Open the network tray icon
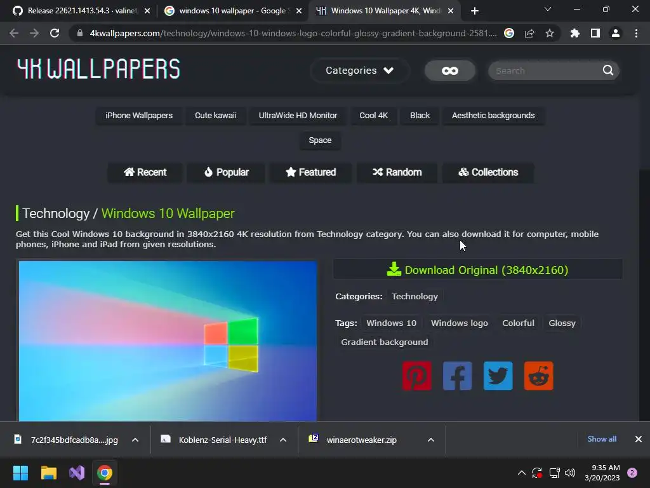This screenshot has height=488, width=650. point(554,473)
